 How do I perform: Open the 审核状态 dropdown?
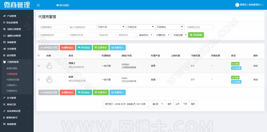[x=145, y=35]
